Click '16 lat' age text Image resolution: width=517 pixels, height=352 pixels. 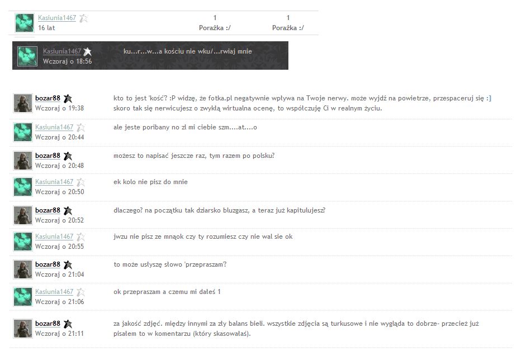(x=46, y=28)
